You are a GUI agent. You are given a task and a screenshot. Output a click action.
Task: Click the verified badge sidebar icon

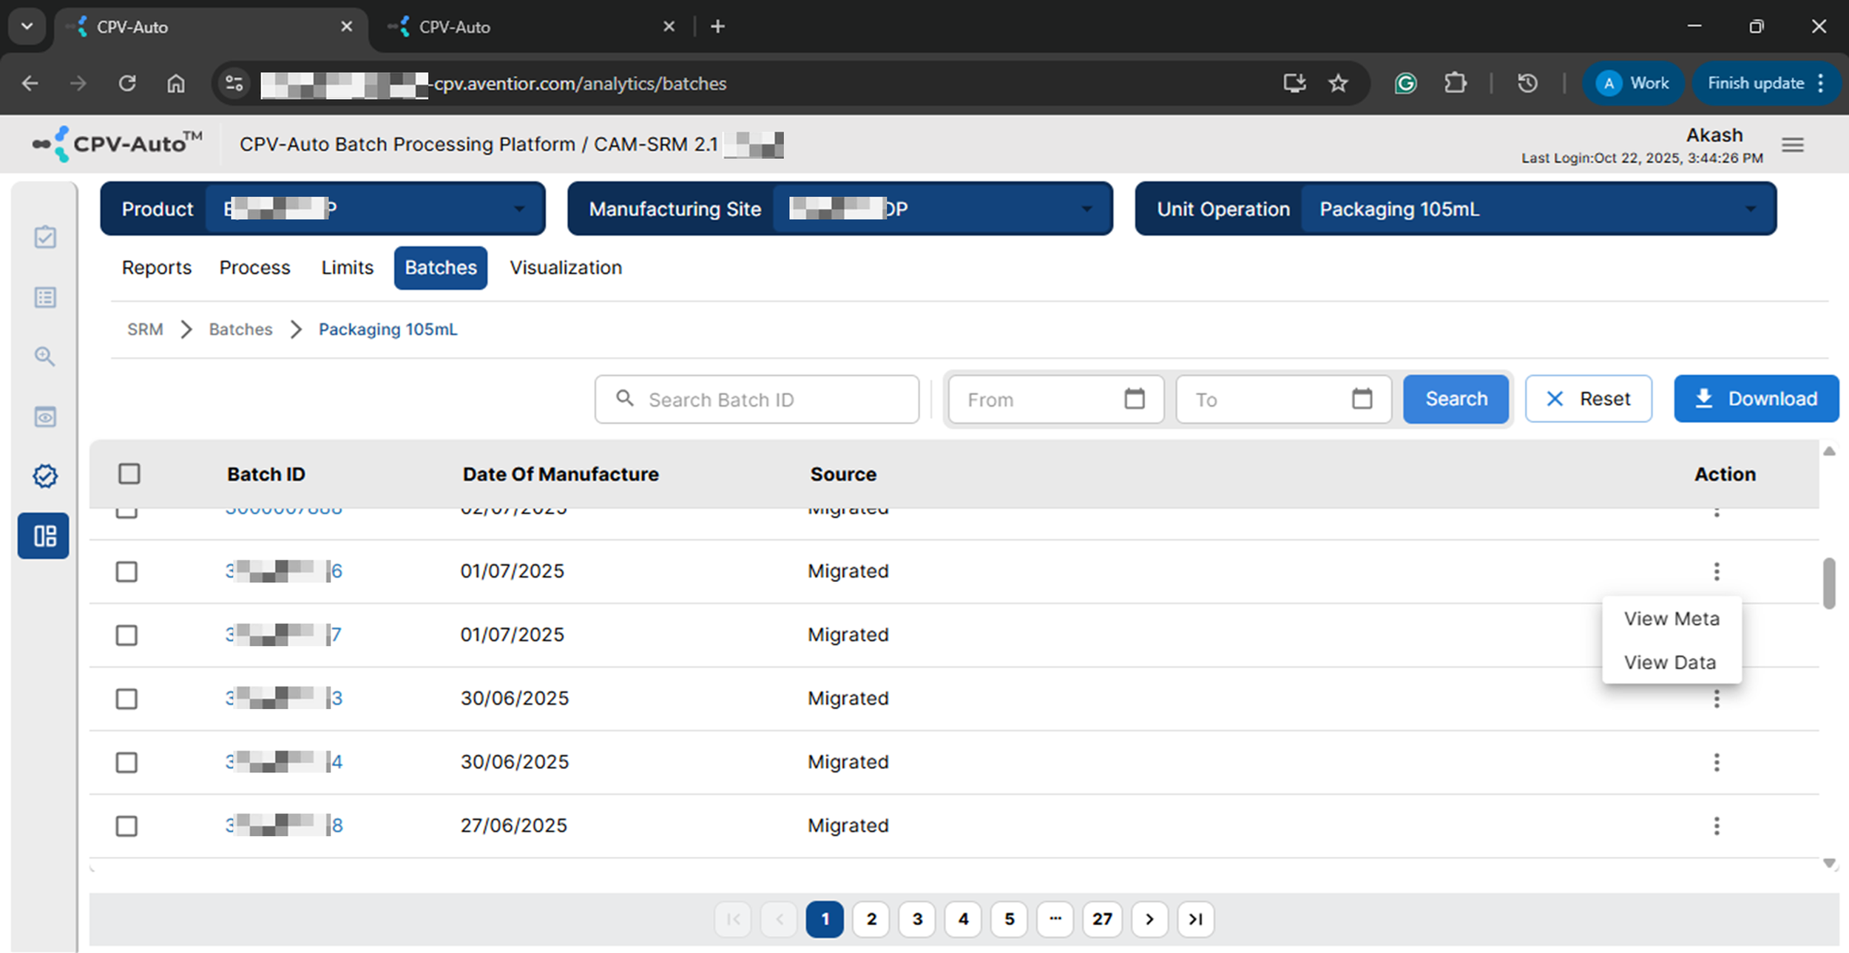(x=45, y=476)
